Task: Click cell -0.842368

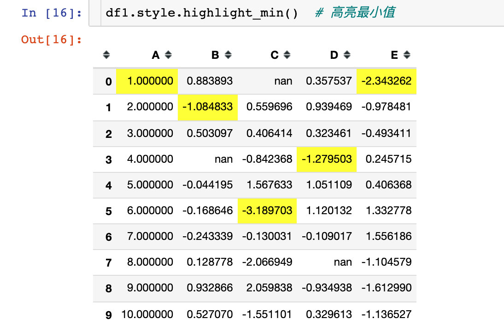Action: coord(267,159)
